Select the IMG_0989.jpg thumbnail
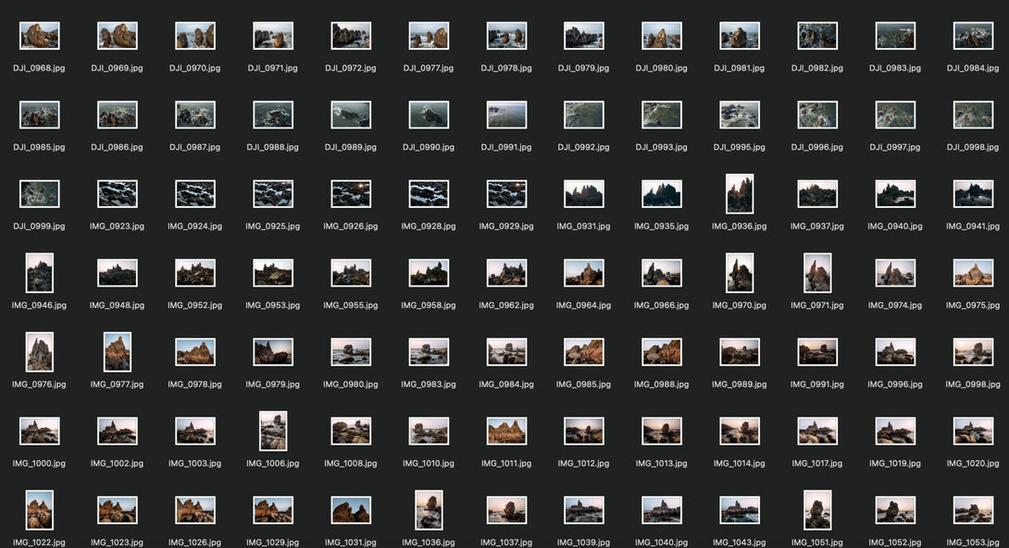 pyautogui.click(x=740, y=352)
